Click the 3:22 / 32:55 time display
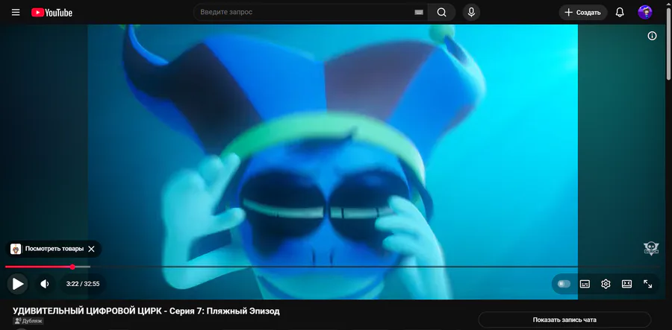 coord(83,284)
